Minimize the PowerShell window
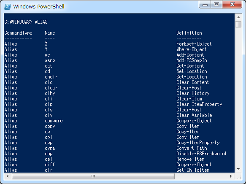This screenshot has width=246, height=184. coord(205,5)
